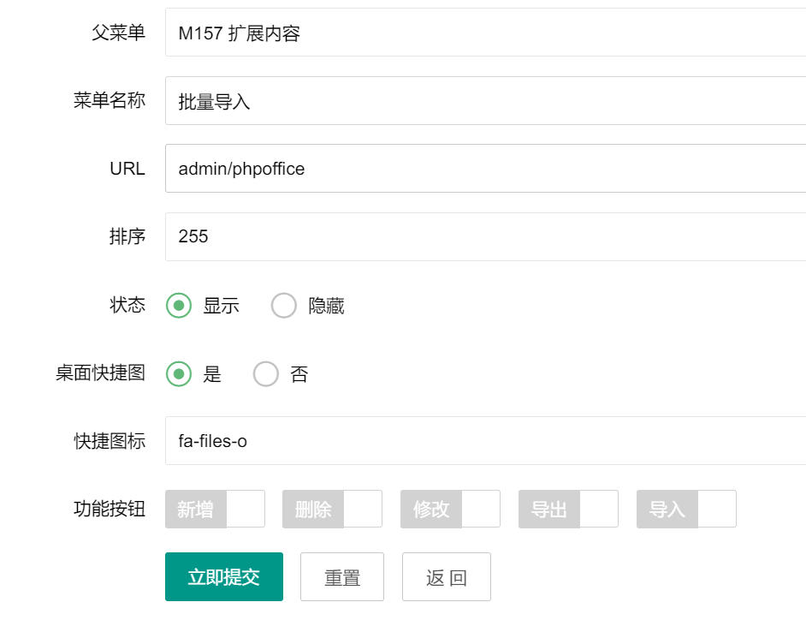Screen dimensions: 806x632
Task: Choose 否 for 桌面快捷图
Action: pyautogui.click(x=266, y=374)
